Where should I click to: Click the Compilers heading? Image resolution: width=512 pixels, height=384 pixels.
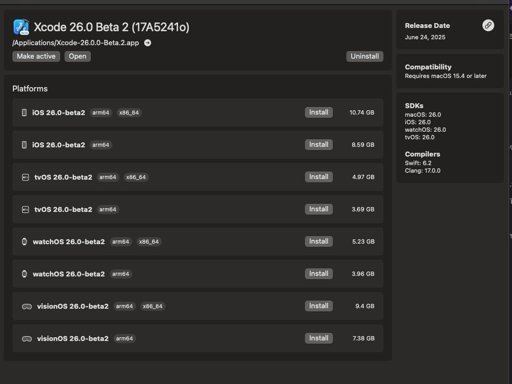(423, 154)
